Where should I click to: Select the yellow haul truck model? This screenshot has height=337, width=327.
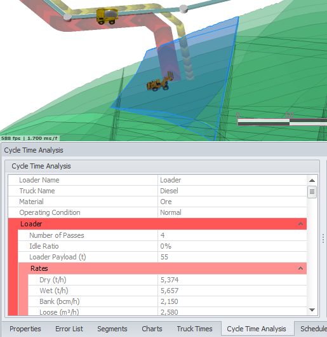(107, 16)
